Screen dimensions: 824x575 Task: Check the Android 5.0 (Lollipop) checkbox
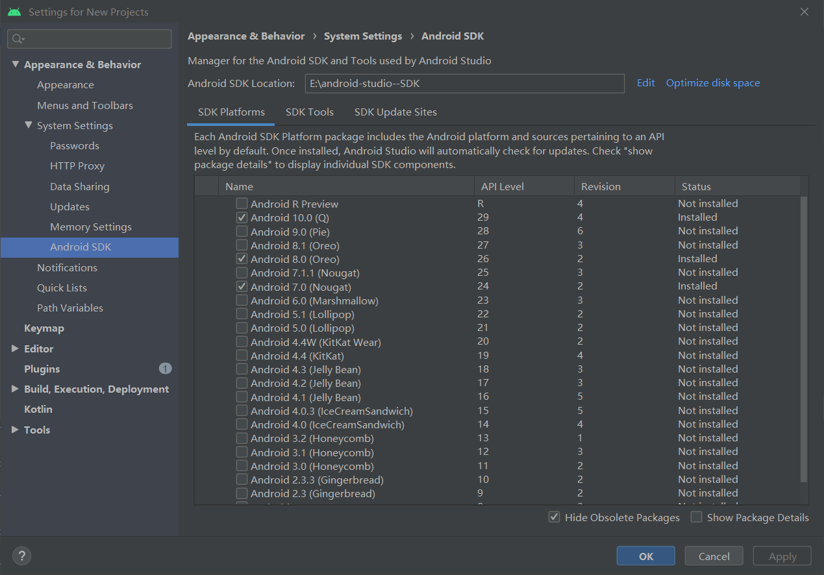tap(242, 328)
